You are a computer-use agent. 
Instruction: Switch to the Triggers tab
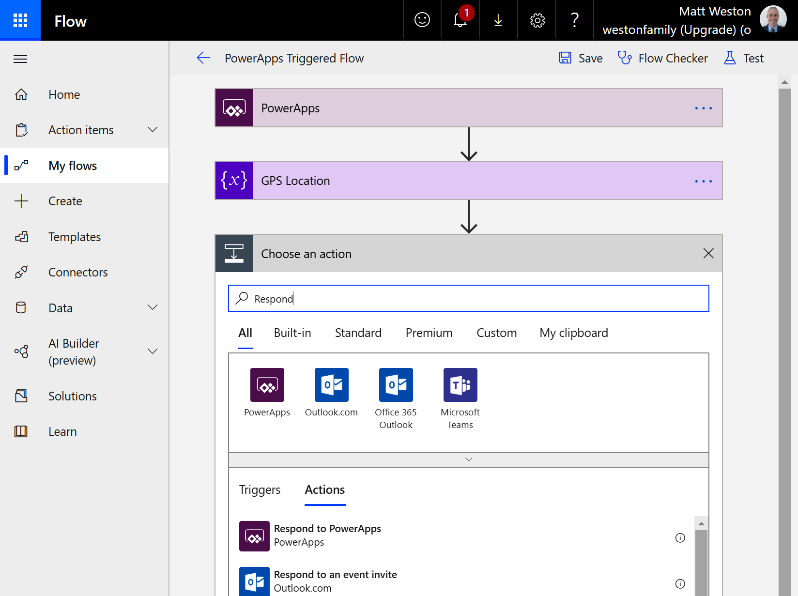tap(260, 490)
